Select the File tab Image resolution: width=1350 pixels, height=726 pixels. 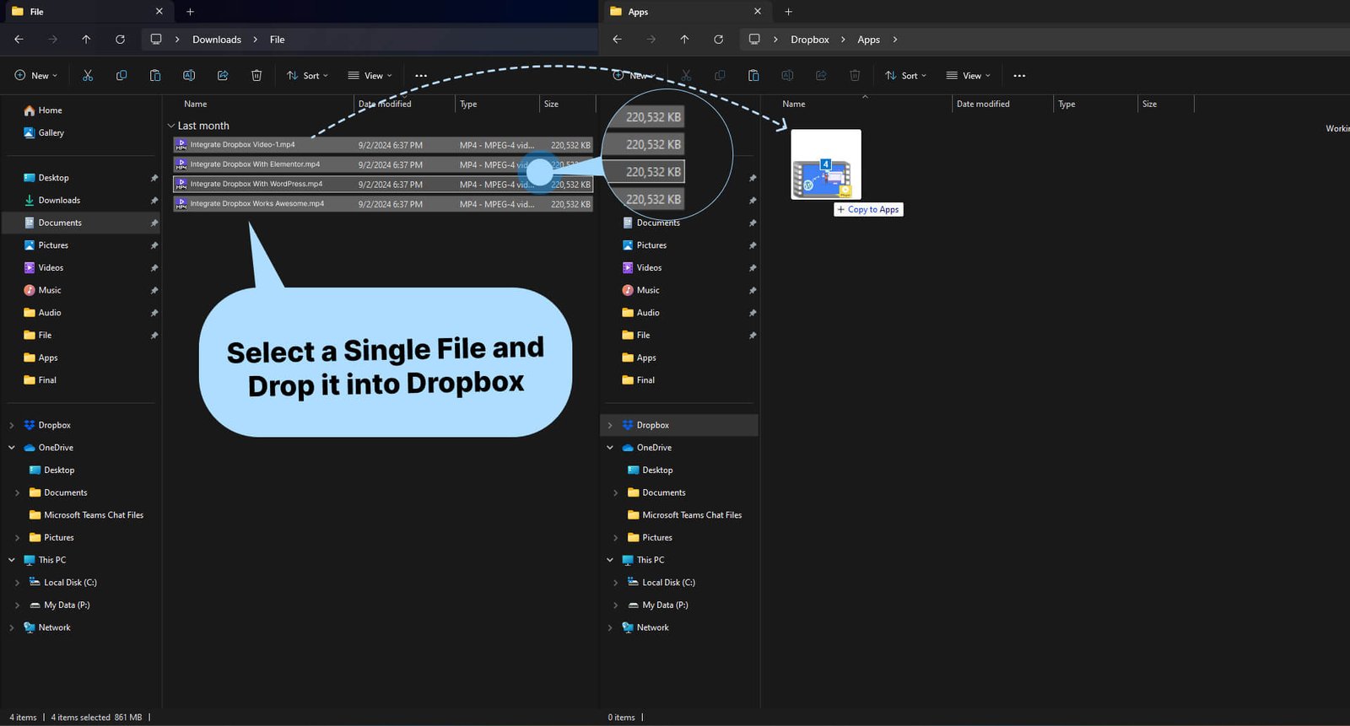(87, 12)
